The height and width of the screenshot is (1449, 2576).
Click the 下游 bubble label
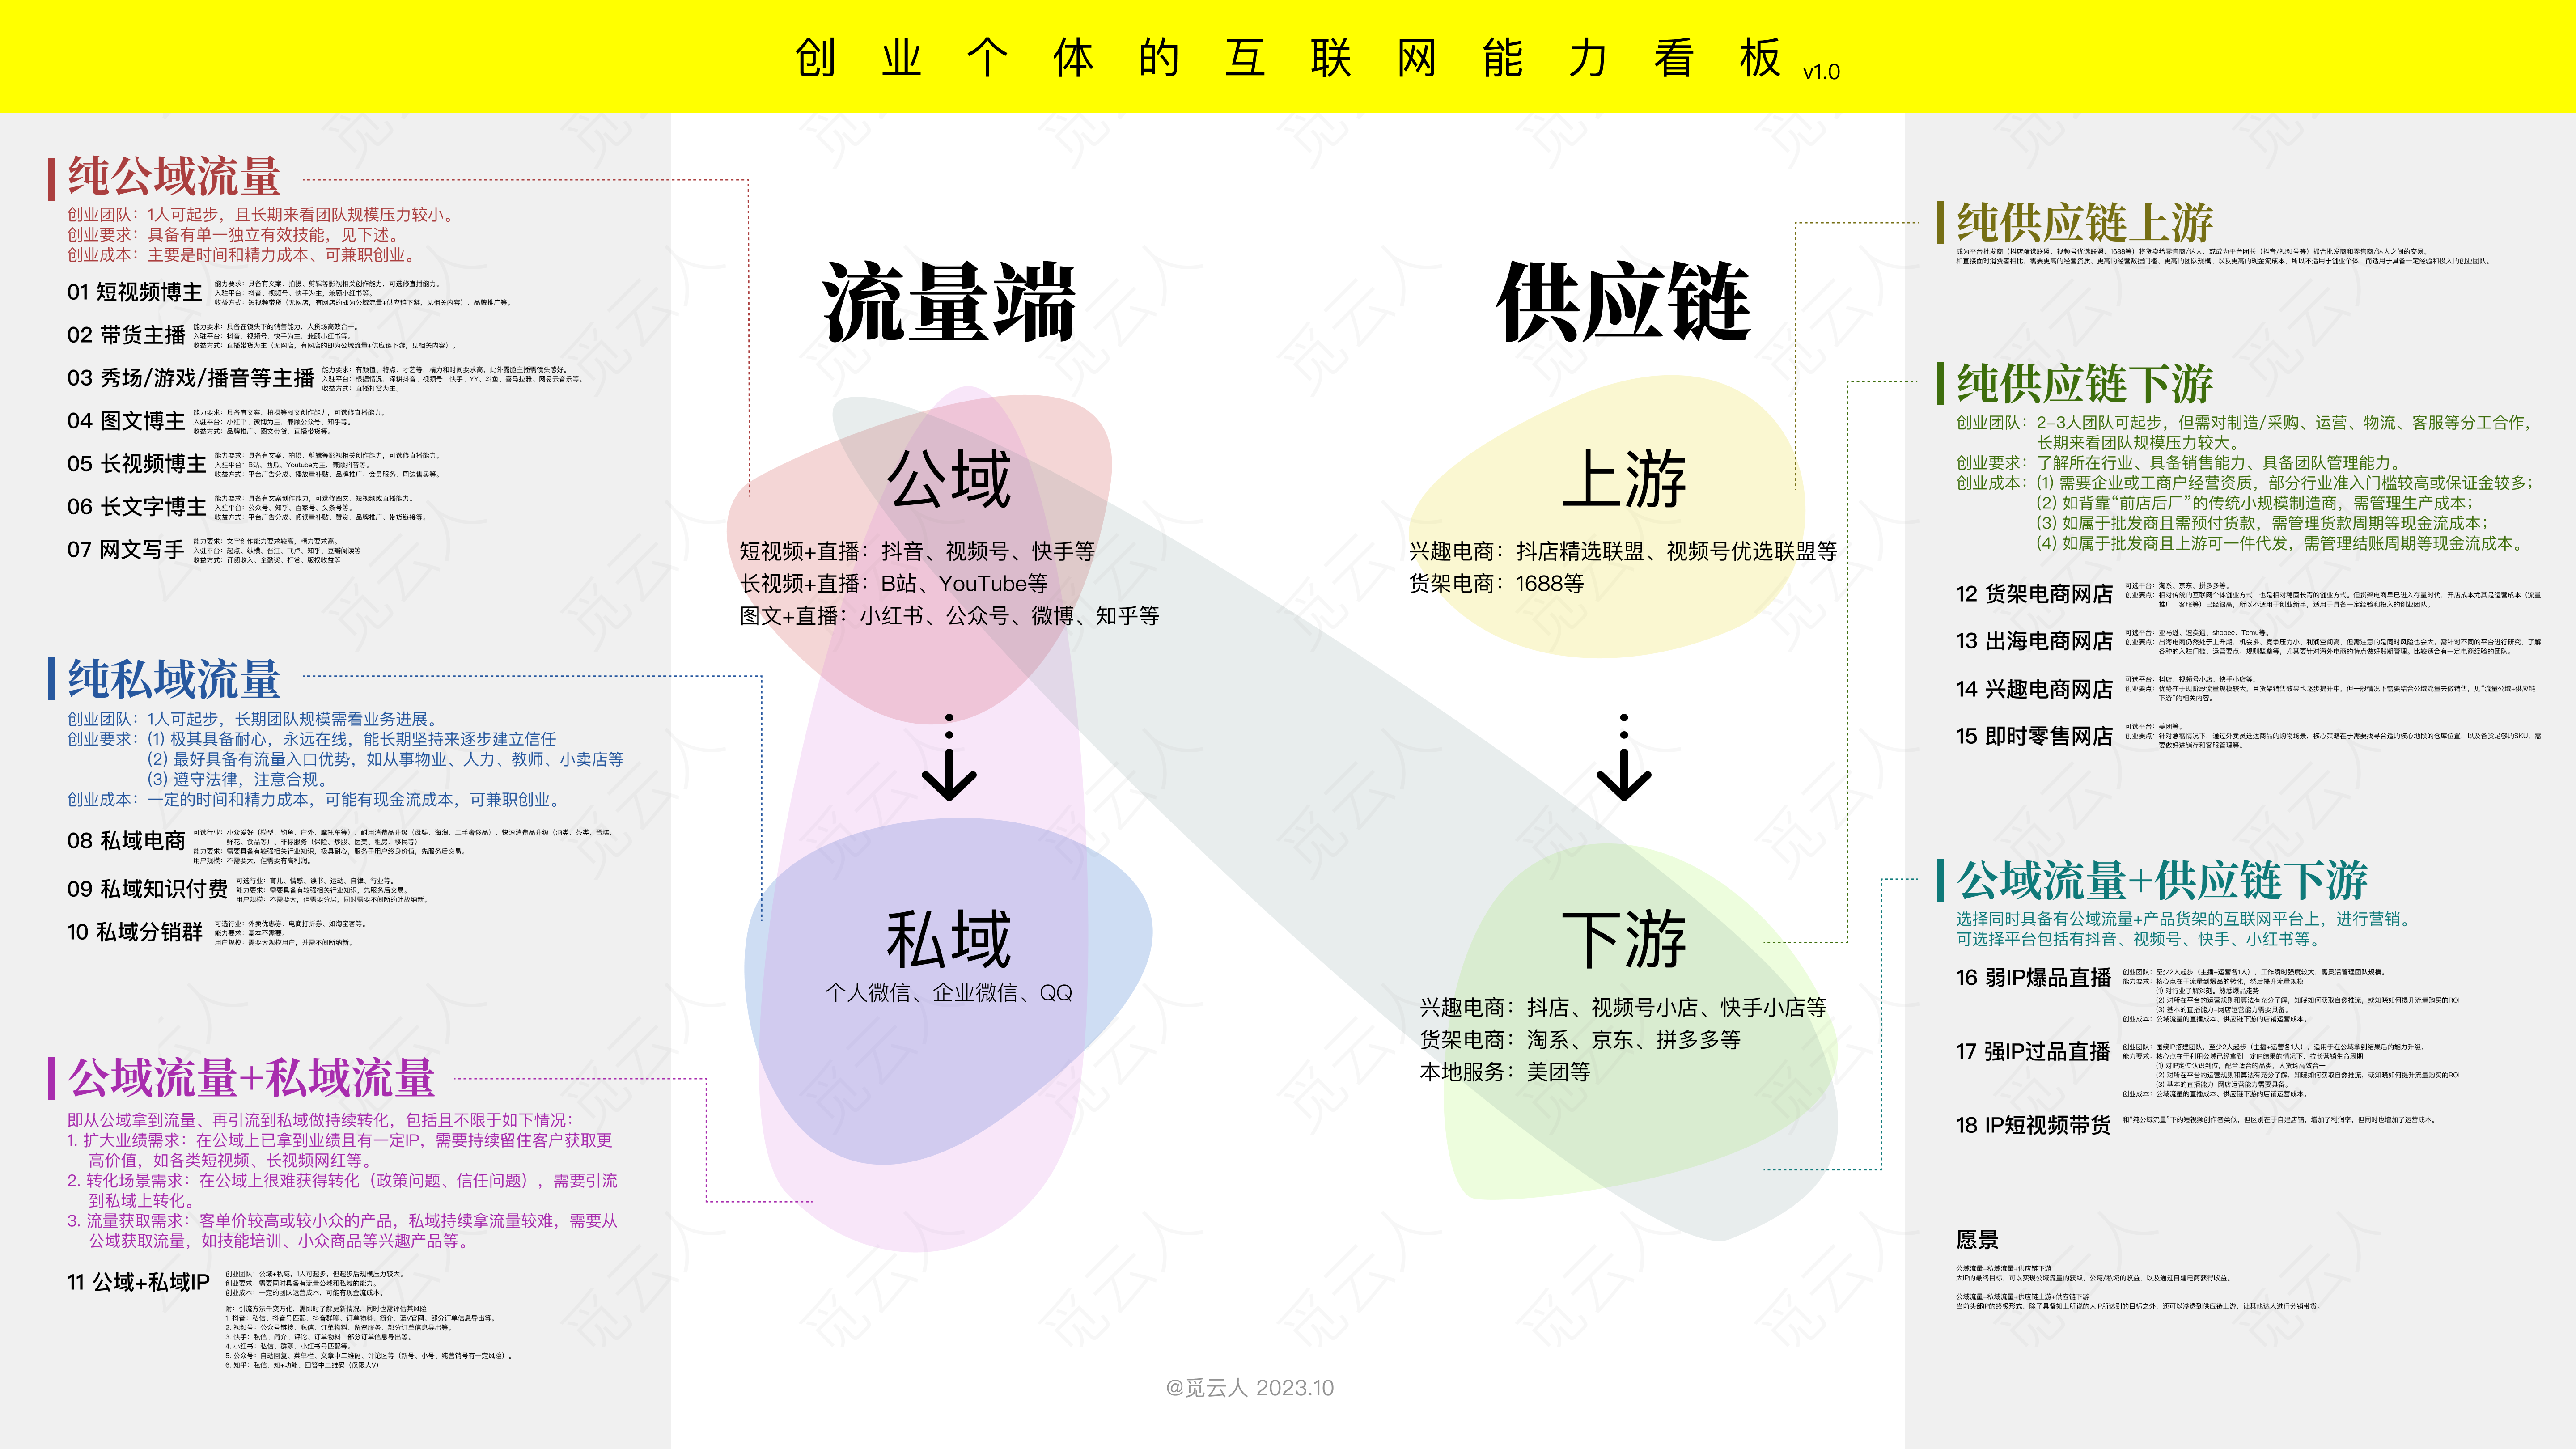coord(1624,939)
